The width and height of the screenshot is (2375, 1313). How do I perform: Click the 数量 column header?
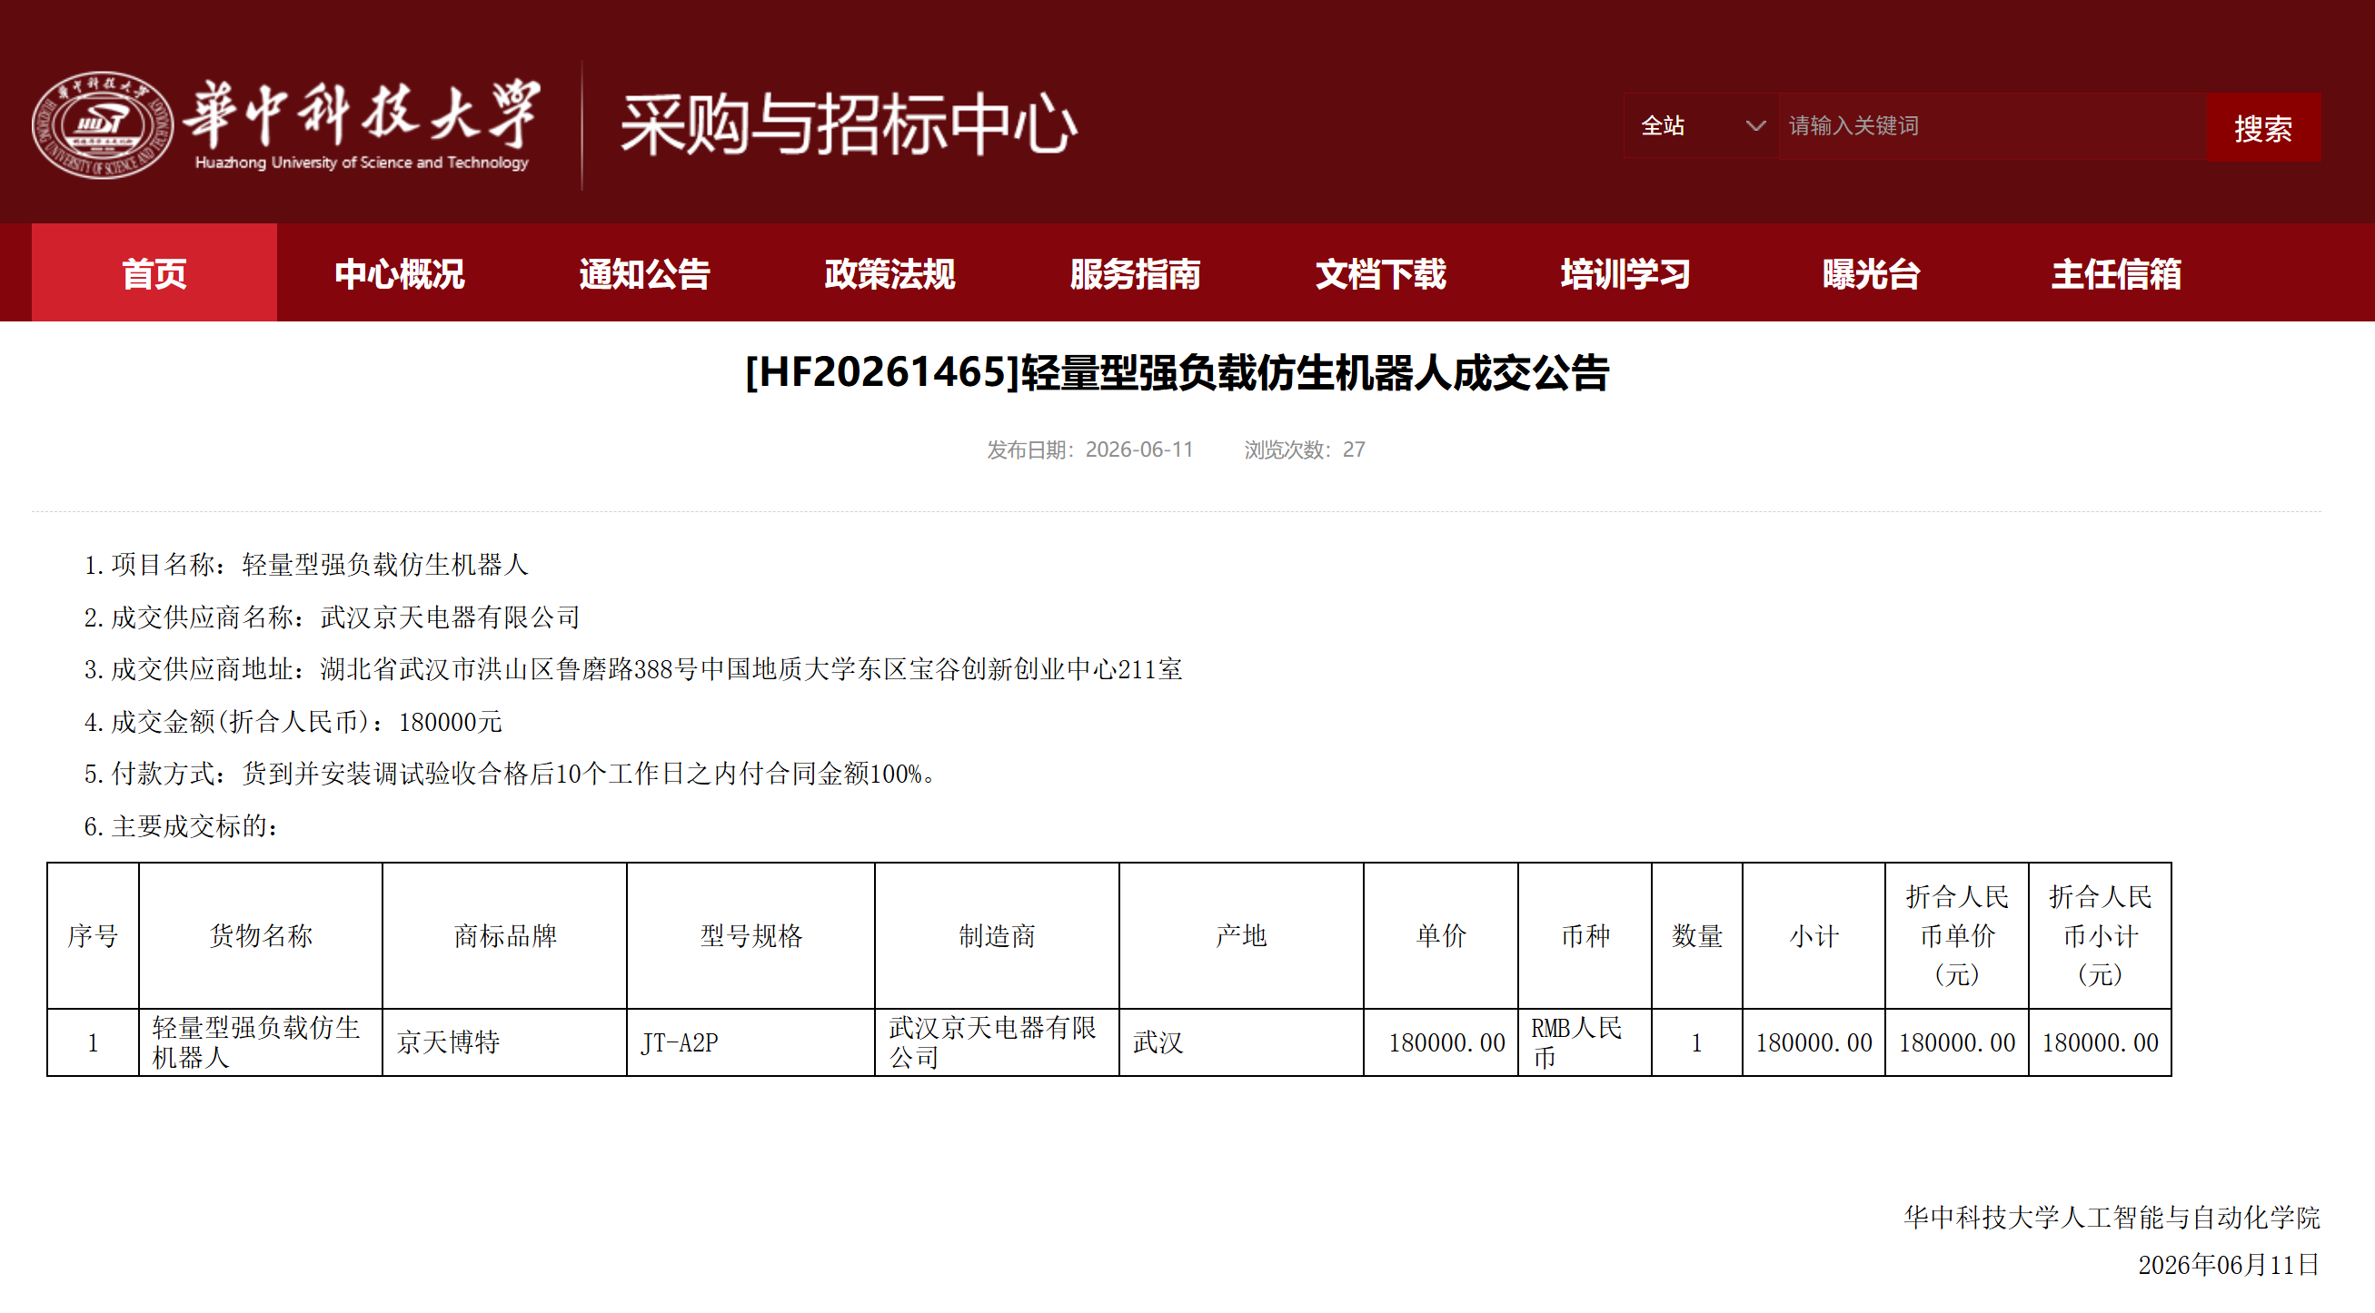(x=1697, y=936)
